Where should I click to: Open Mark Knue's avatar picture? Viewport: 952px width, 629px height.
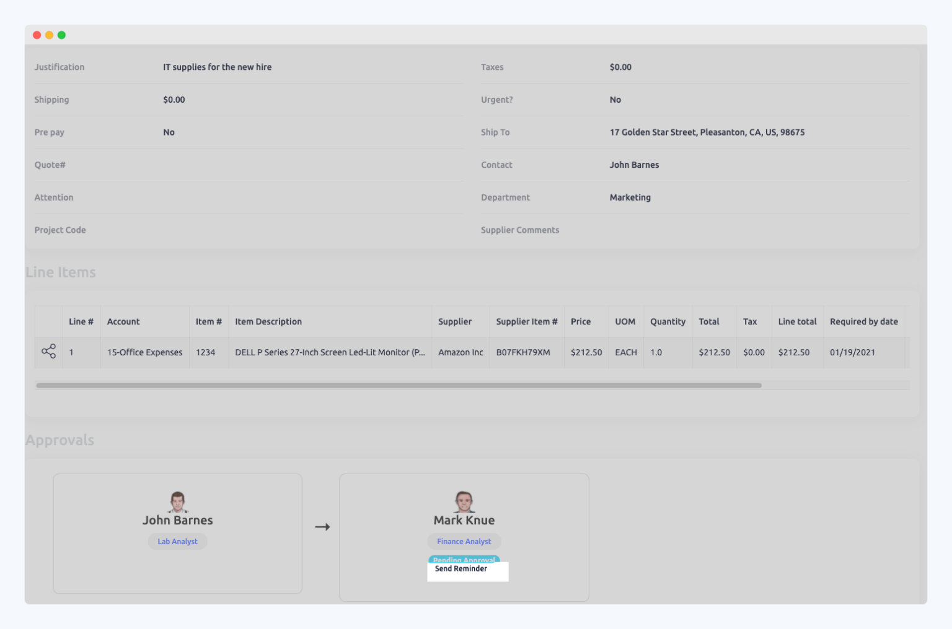[x=464, y=500]
